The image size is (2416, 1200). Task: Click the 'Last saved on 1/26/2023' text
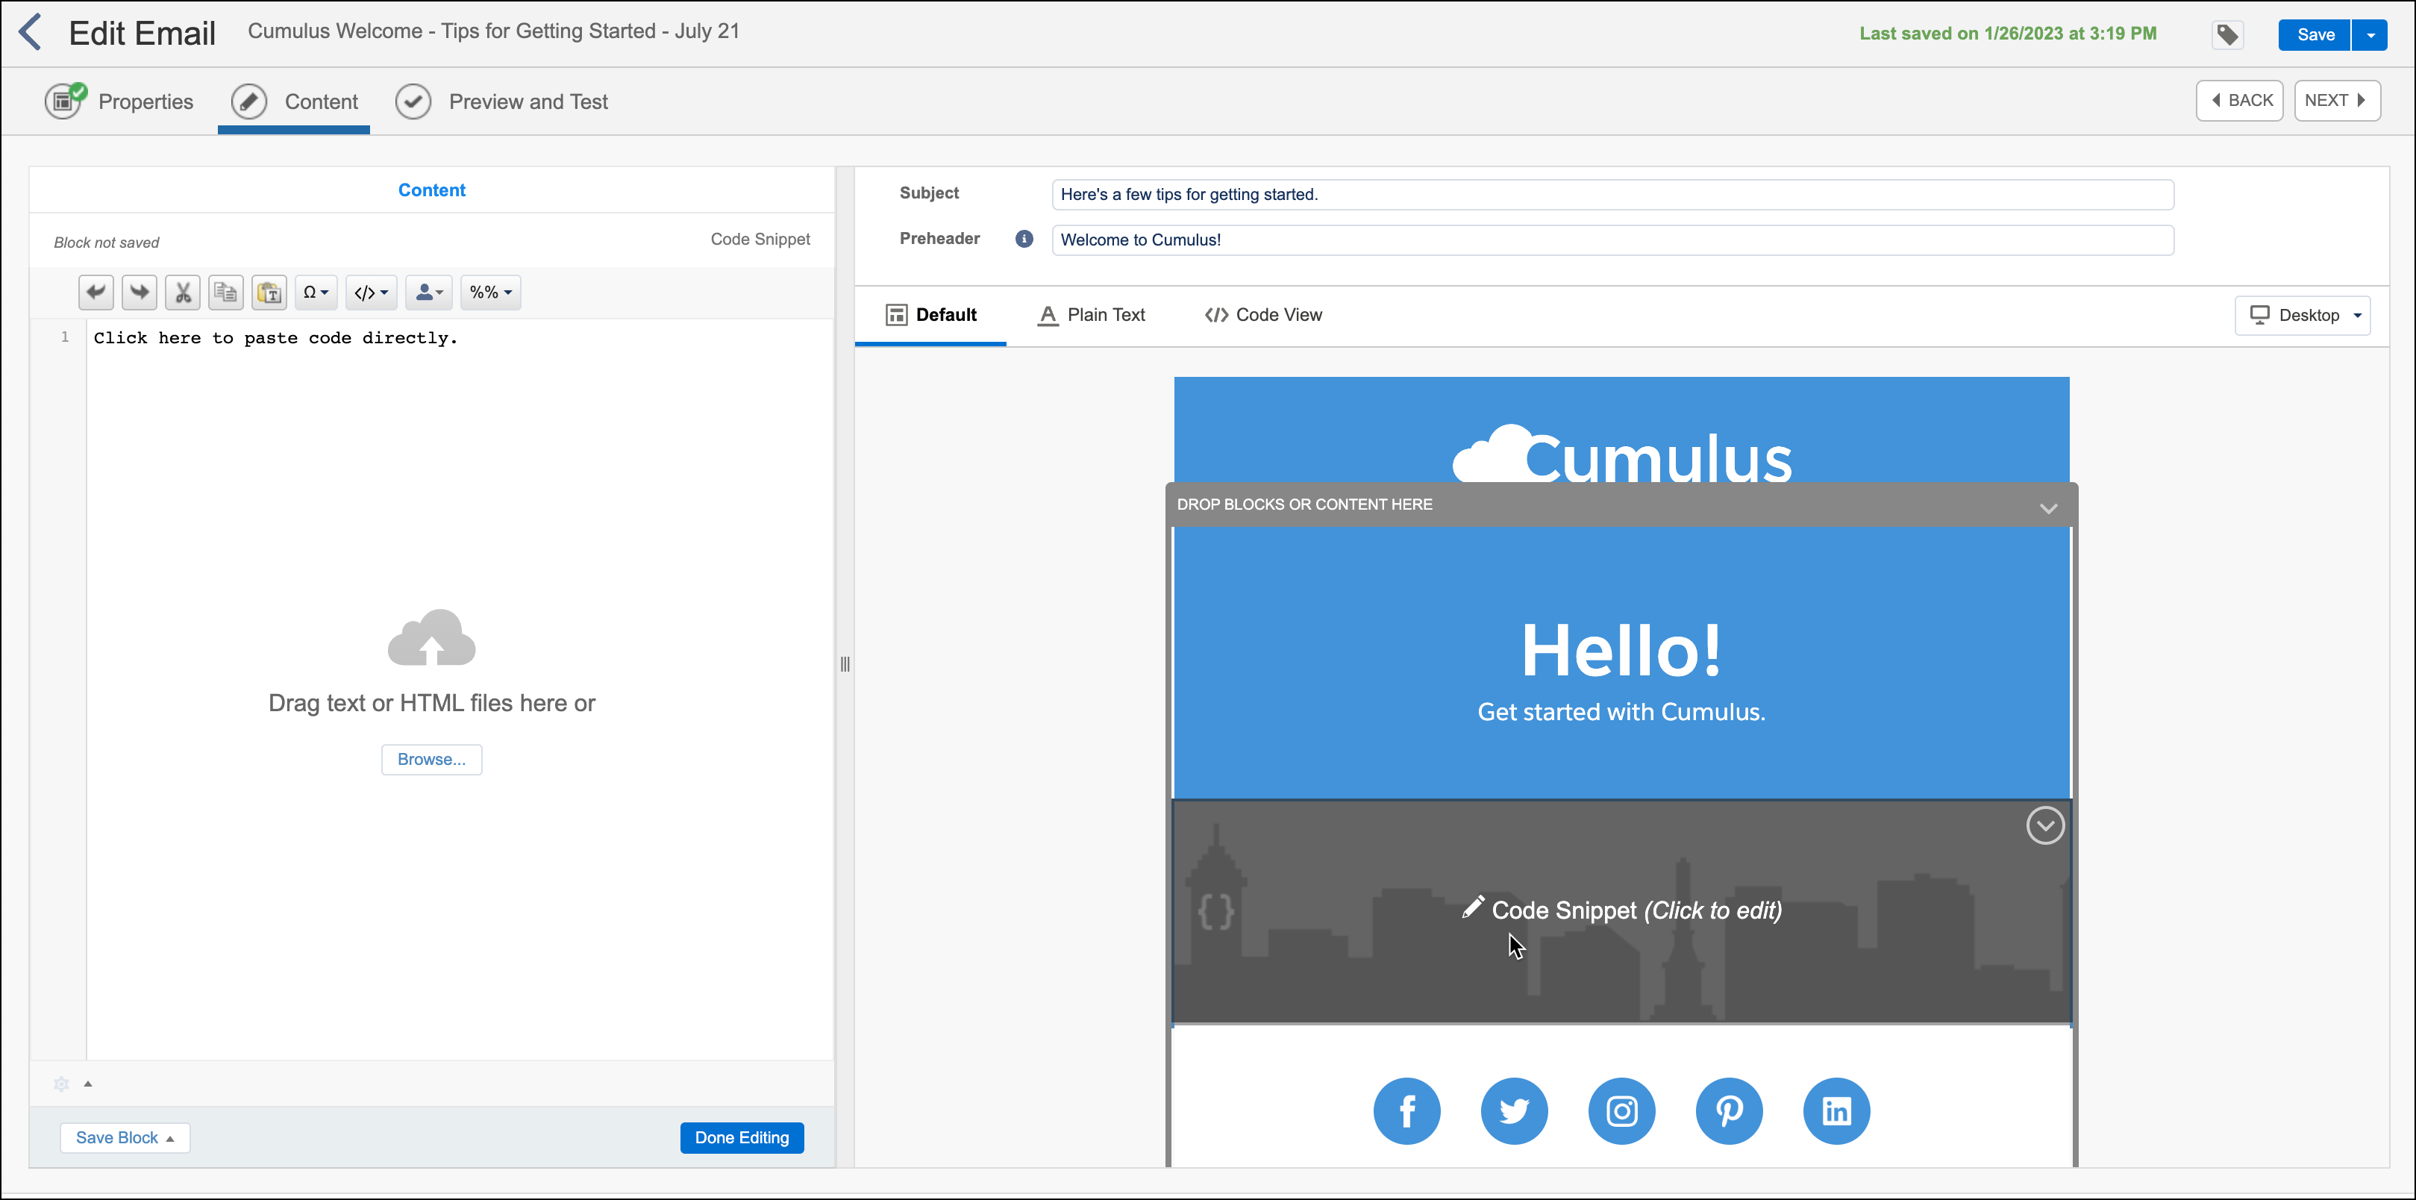pos(2008,34)
